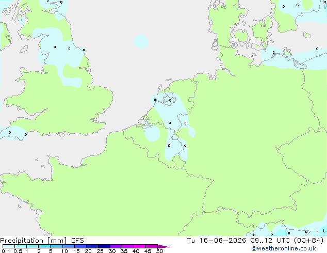
Task: Click the 0.5–1 mm legend color box
Action: click(x=21, y=246)
